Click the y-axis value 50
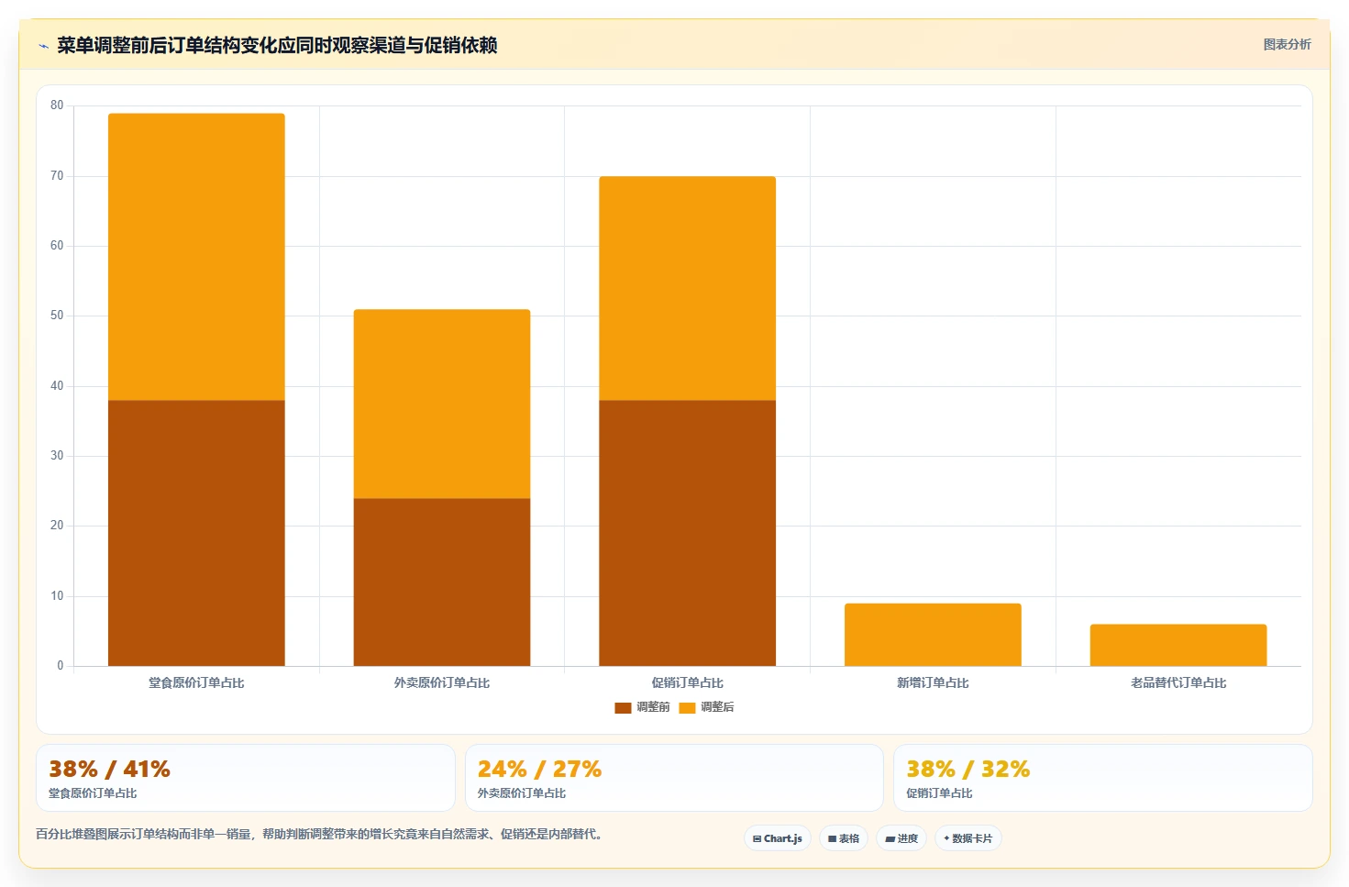This screenshot has height=887, width=1349. [x=57, y=316]
